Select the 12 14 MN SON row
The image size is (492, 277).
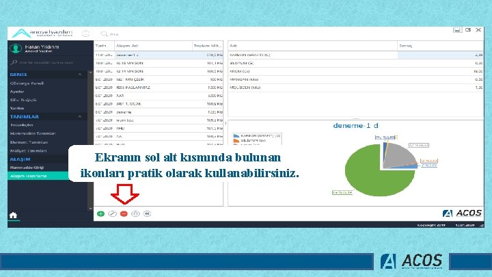pyautogui.click(x=159, y=71)
